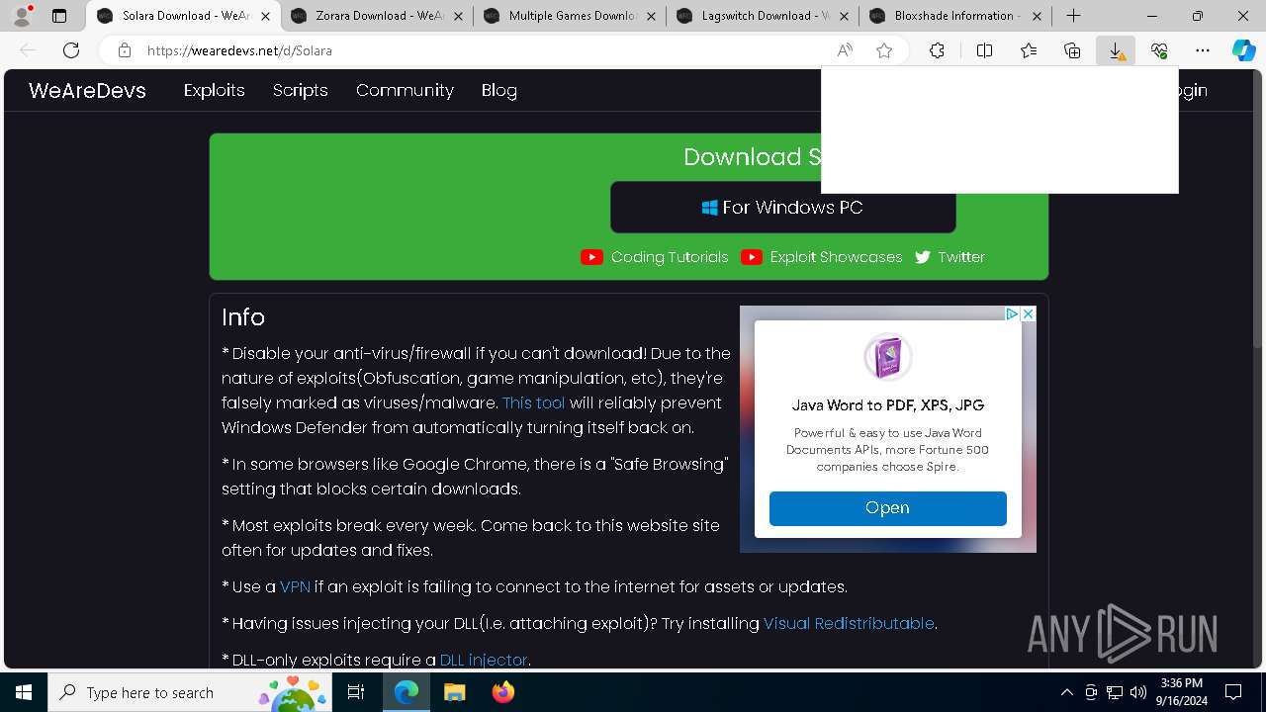View site information lock icon

click(x=124, y=50)
